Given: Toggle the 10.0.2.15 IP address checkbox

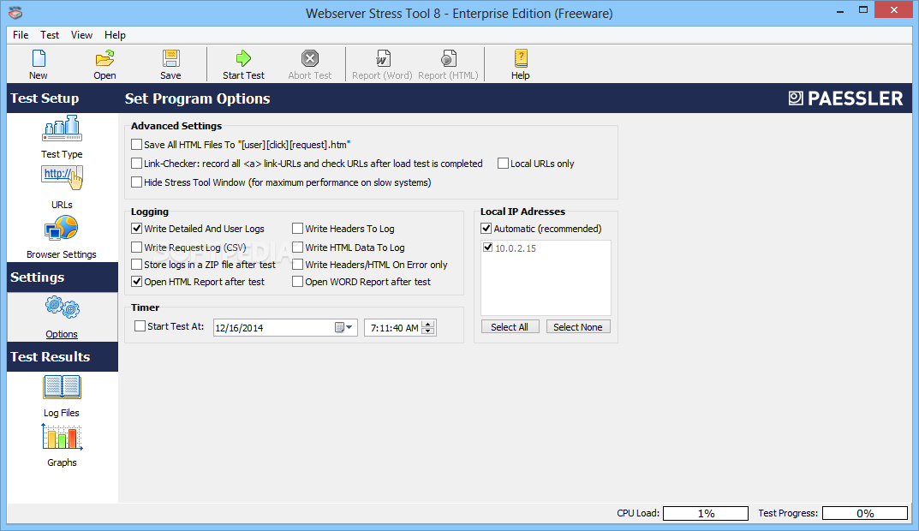Looking at the screenshot, I should point(487,248).
